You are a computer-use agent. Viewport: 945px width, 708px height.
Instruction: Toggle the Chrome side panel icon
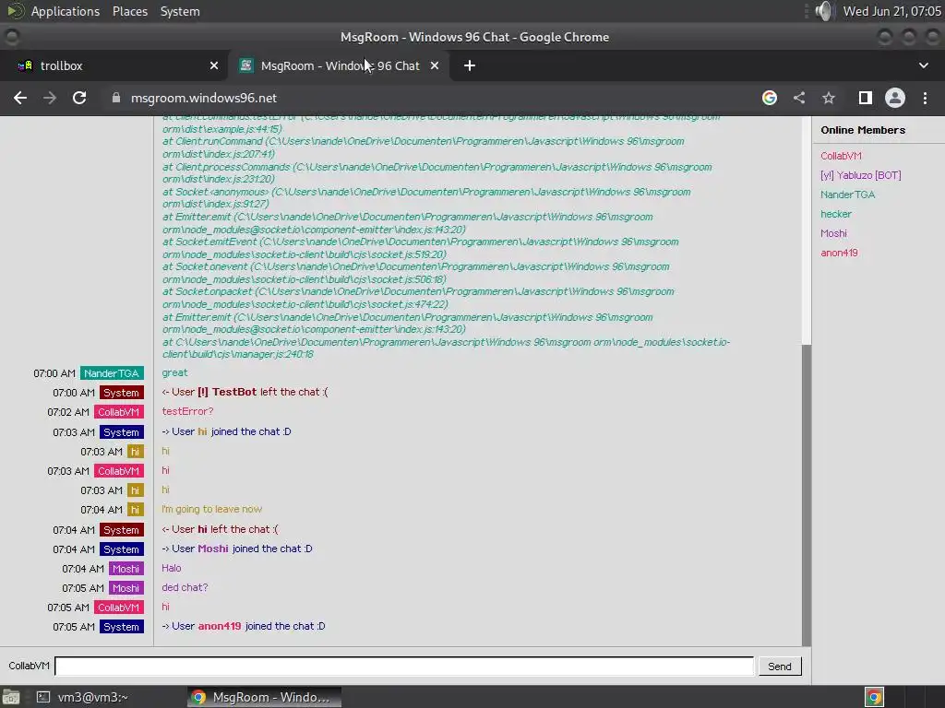click(x=865, y=98)
